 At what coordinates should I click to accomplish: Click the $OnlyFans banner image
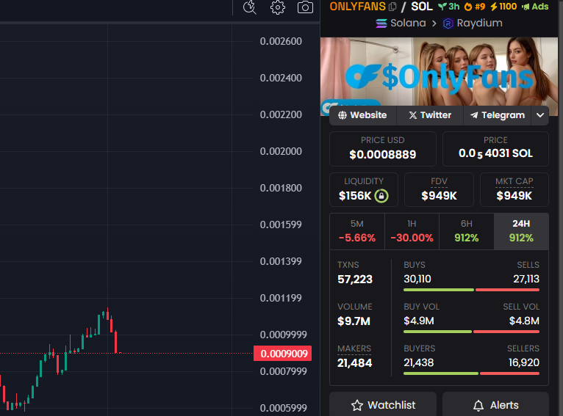[x=439, y=72]
